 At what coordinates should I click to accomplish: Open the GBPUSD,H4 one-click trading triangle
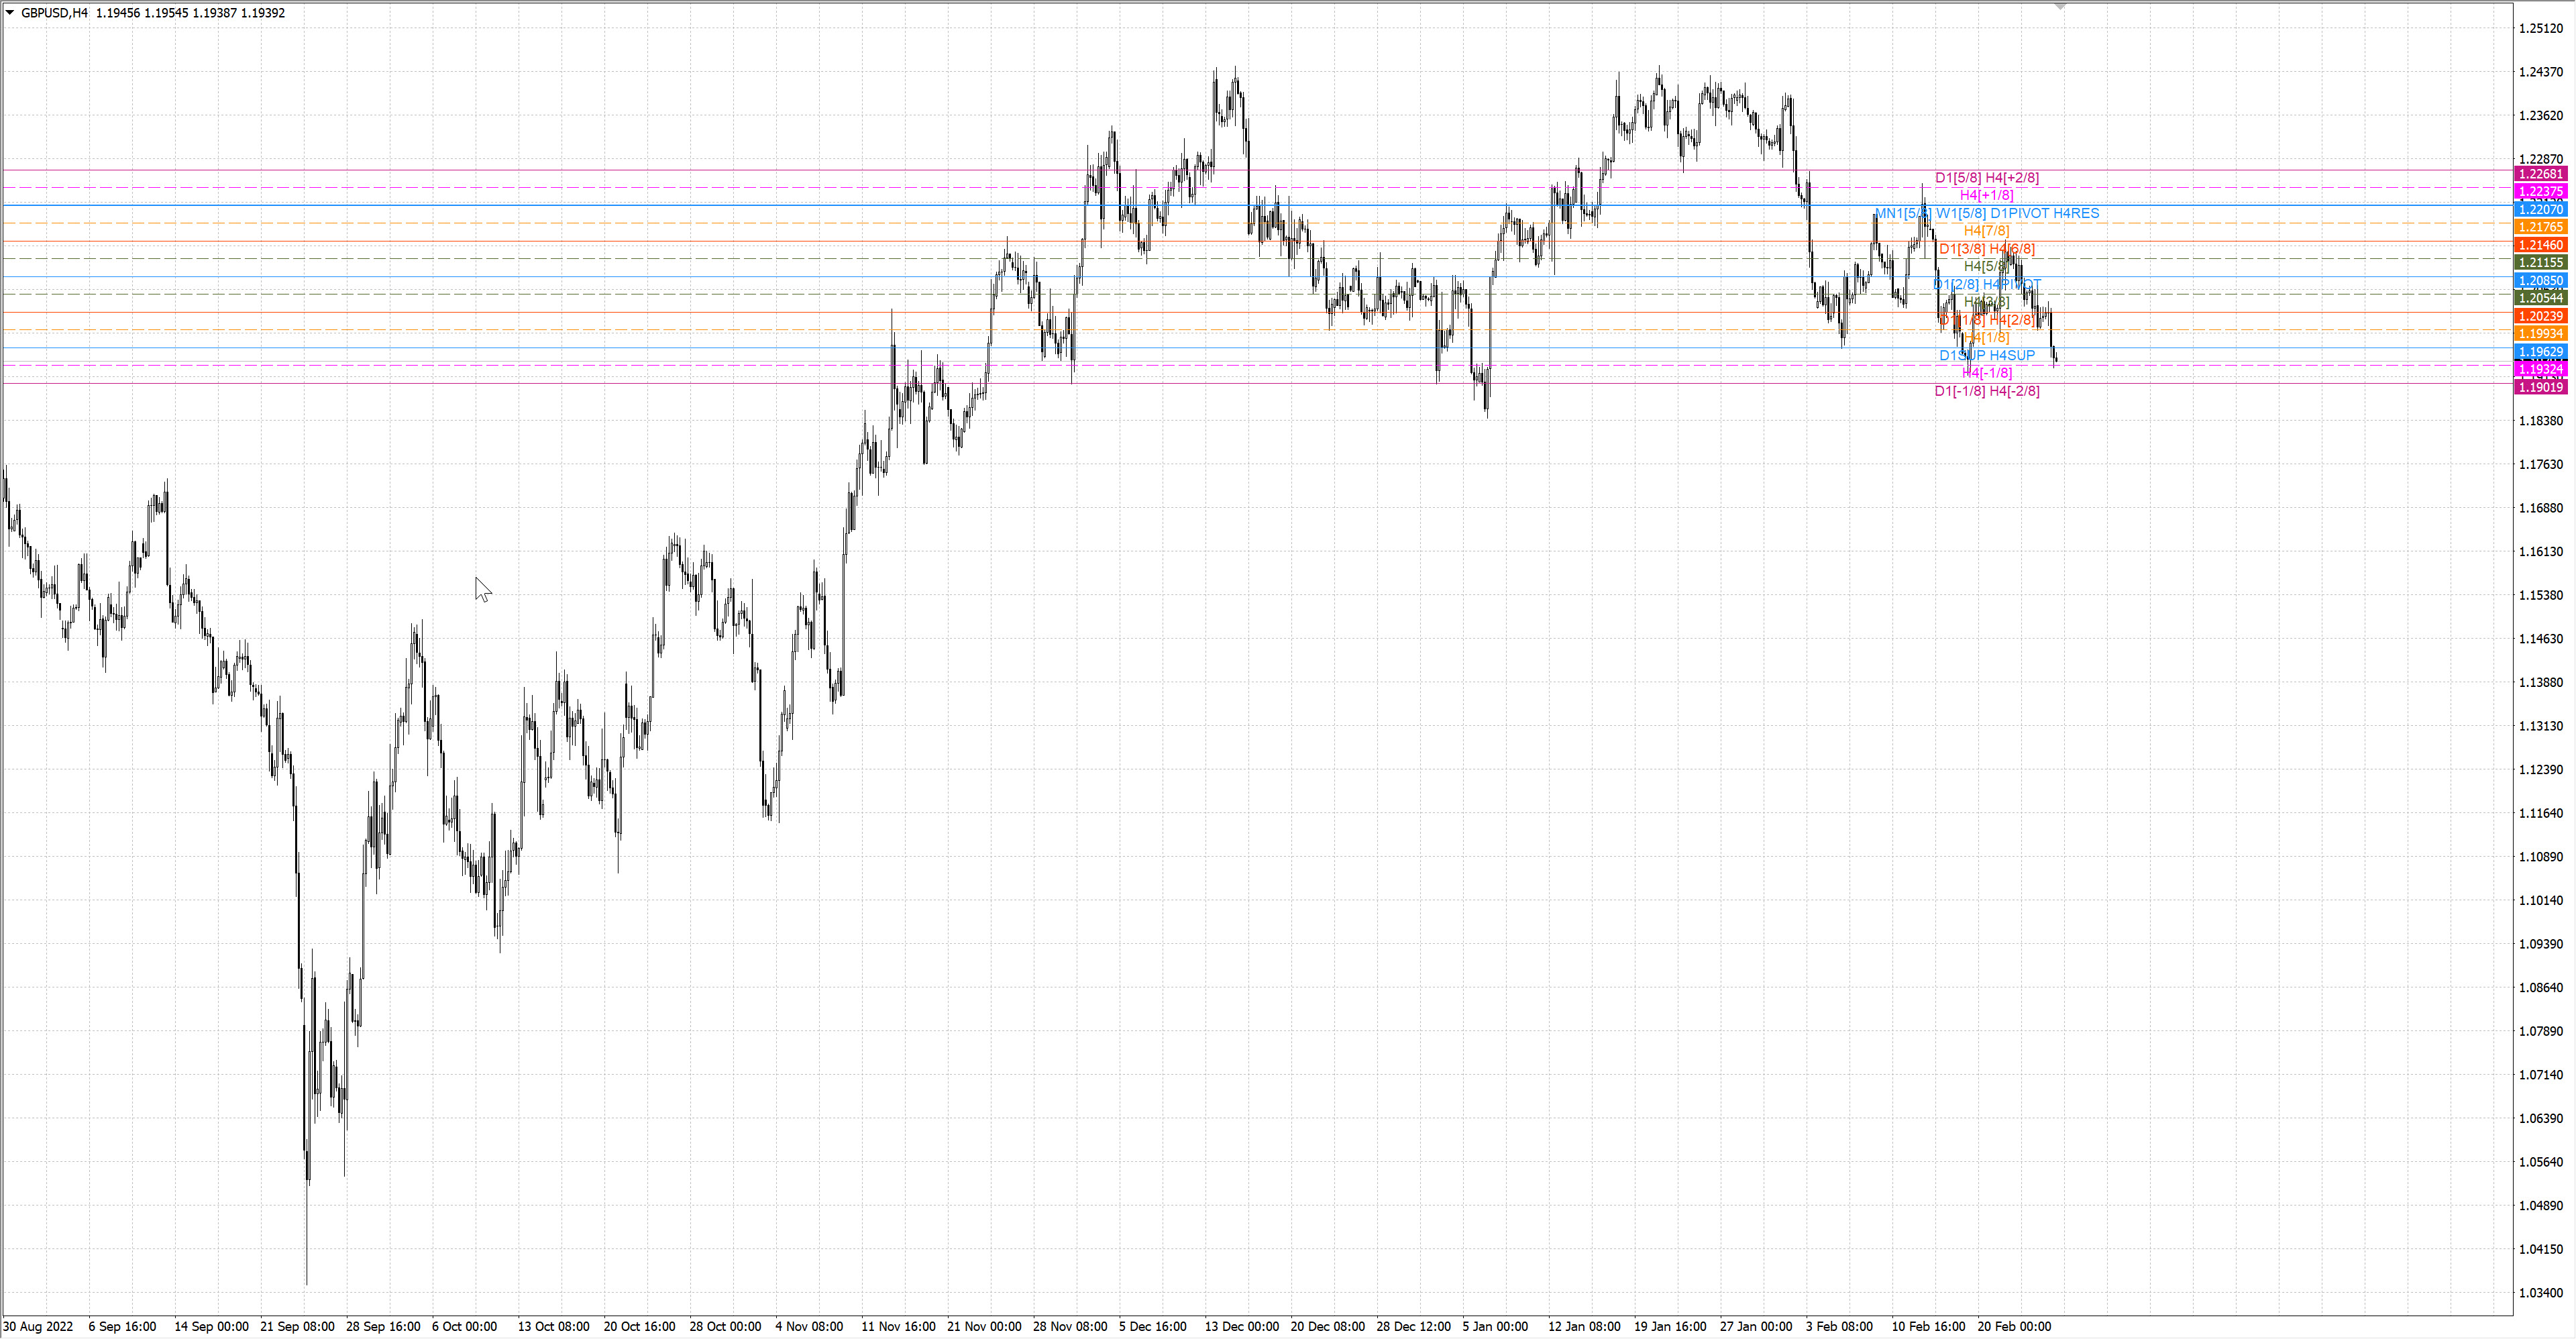(10, 13)
